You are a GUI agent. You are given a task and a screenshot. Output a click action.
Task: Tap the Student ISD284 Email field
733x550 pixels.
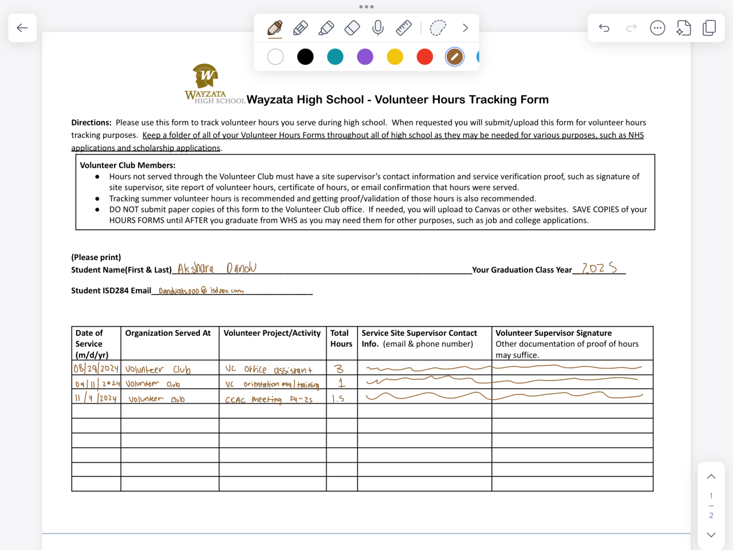(x=232, y=290)
